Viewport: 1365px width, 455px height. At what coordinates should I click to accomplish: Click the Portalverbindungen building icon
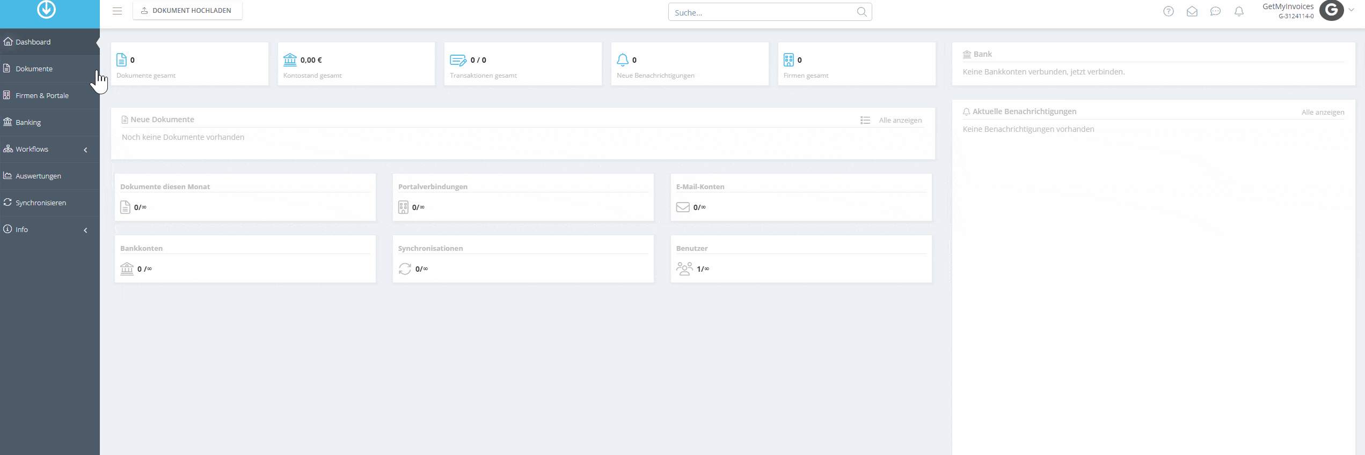pos(403,207)
